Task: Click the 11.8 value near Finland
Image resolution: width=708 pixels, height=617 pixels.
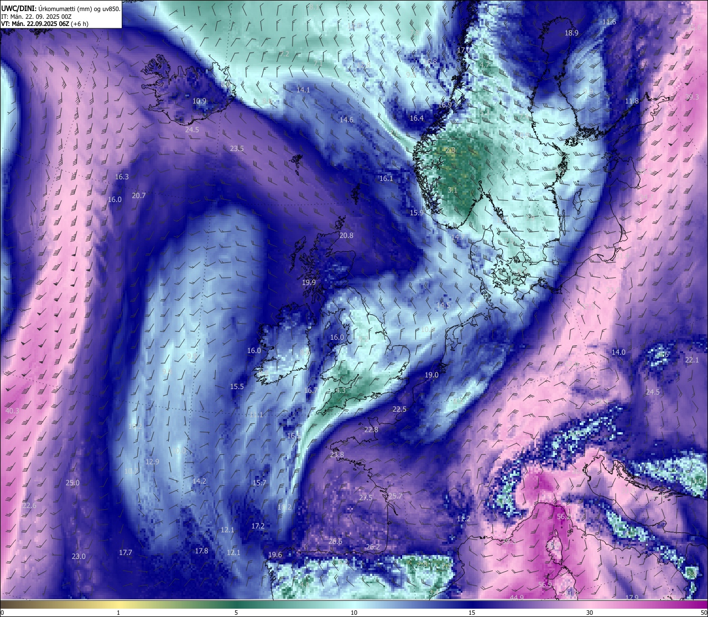Action: coord(632,101)
